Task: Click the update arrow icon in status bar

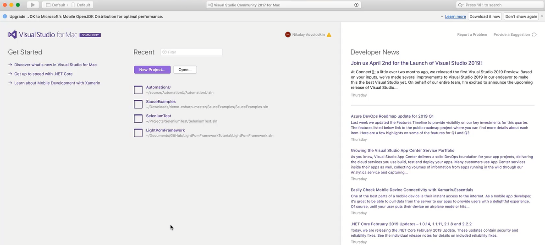Action: click(x=356, y=5)
